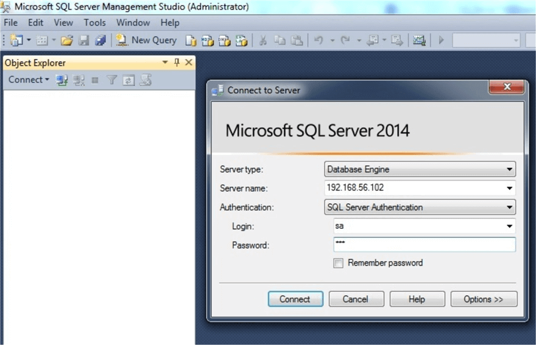Click the Filter funnel icon

point(112,80)
